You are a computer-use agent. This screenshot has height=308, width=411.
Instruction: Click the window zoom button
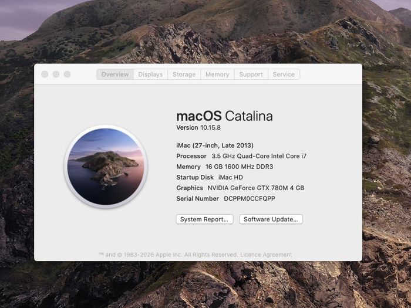(x=68, y=75)
